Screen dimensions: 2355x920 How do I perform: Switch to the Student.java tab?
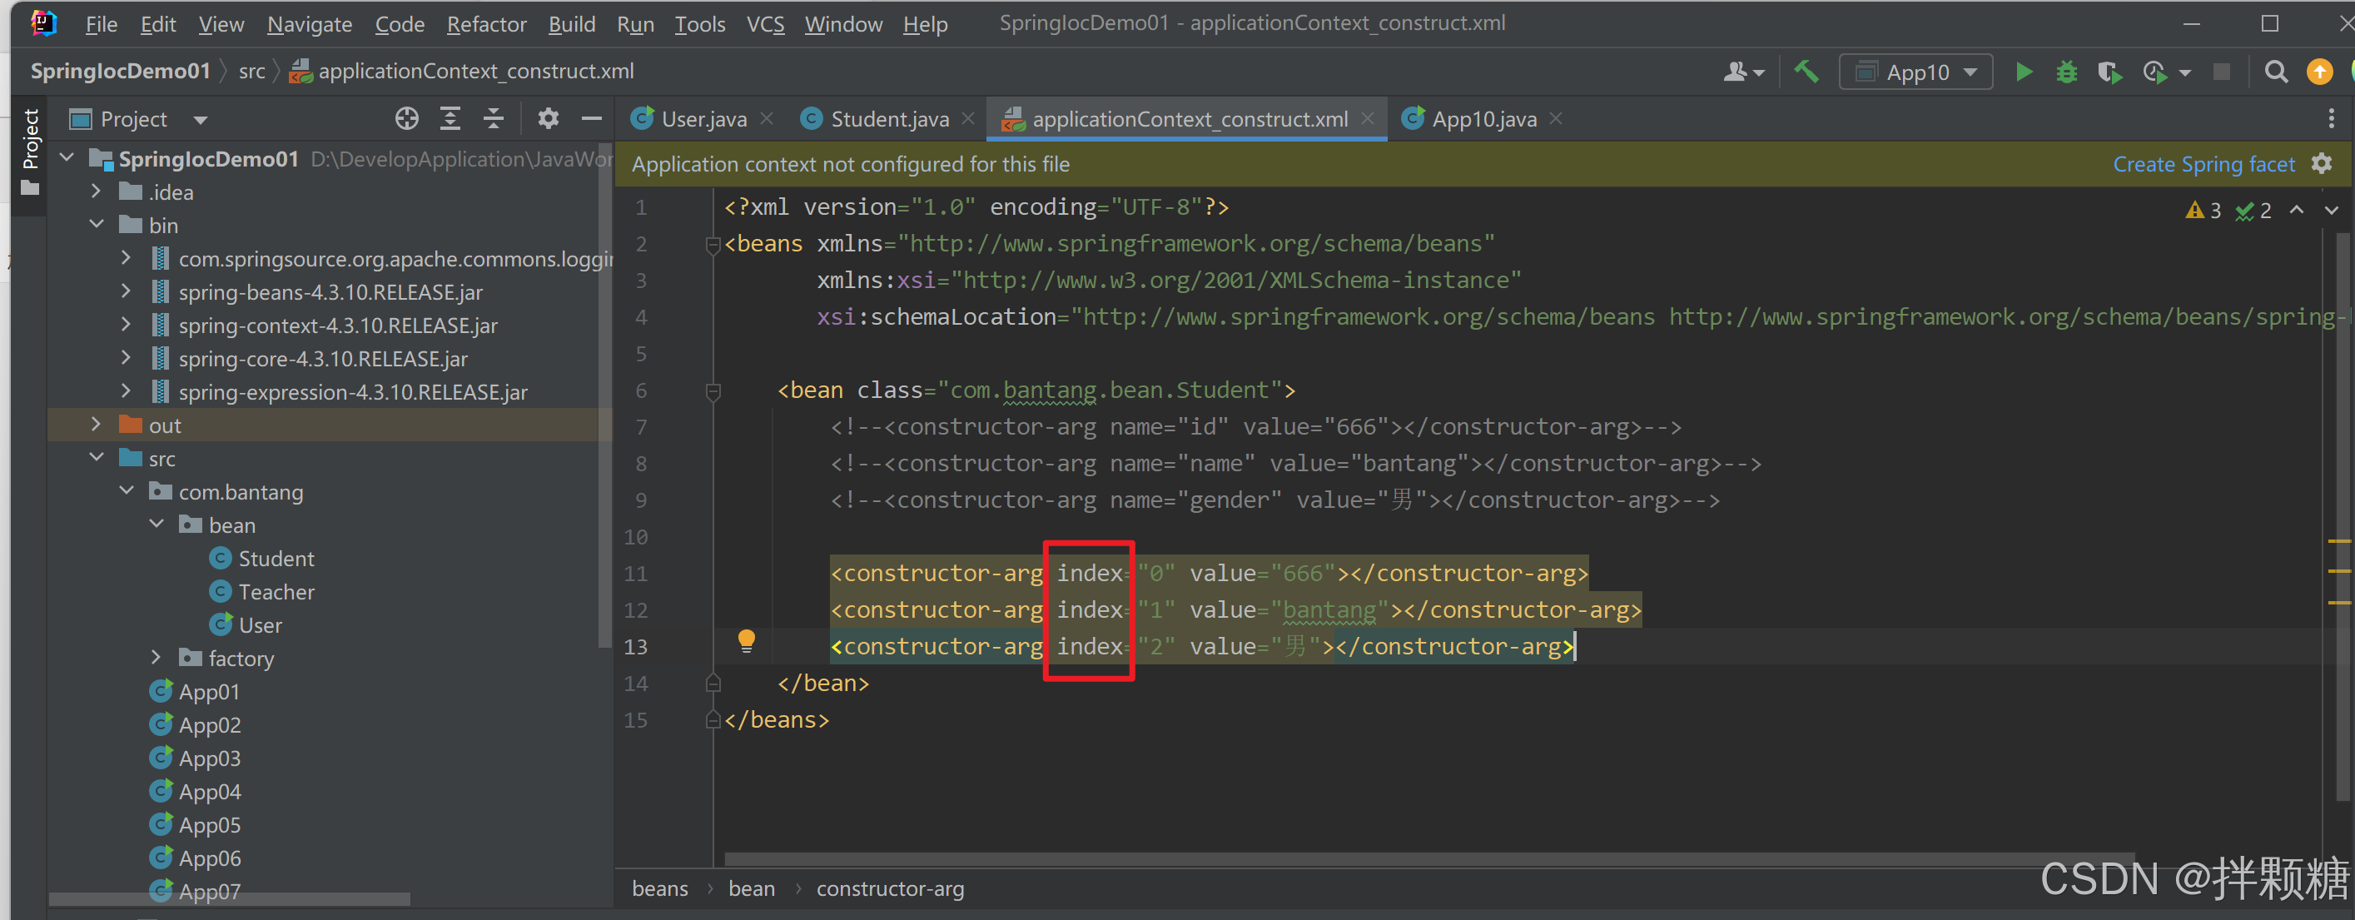tap(888, 119)
